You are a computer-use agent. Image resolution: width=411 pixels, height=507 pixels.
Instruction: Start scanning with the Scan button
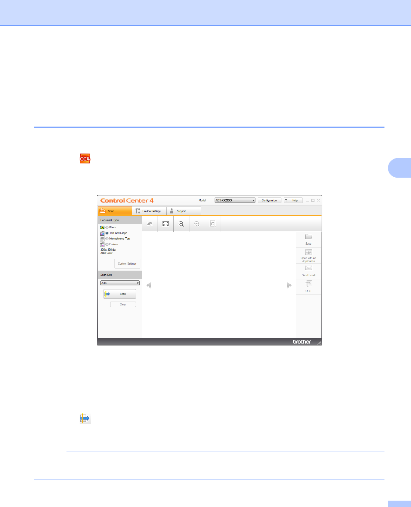click(x=120, y=294)
